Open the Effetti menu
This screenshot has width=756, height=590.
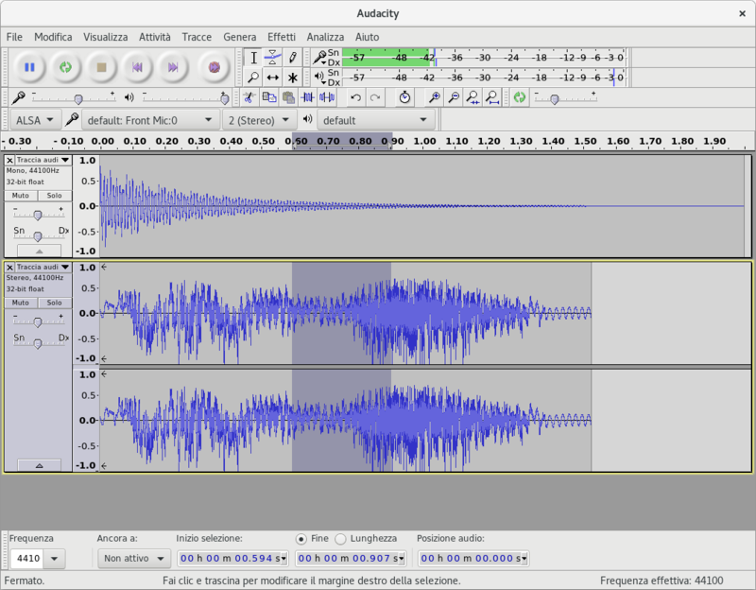point(281,36)
